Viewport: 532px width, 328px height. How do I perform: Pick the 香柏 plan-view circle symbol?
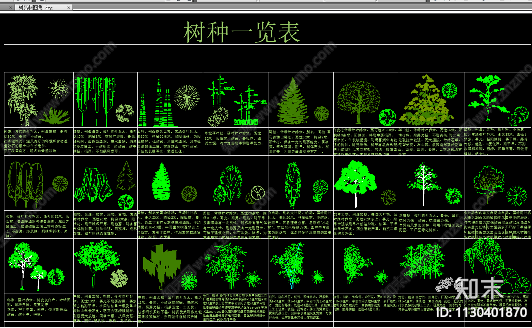[x=189, y=194]
